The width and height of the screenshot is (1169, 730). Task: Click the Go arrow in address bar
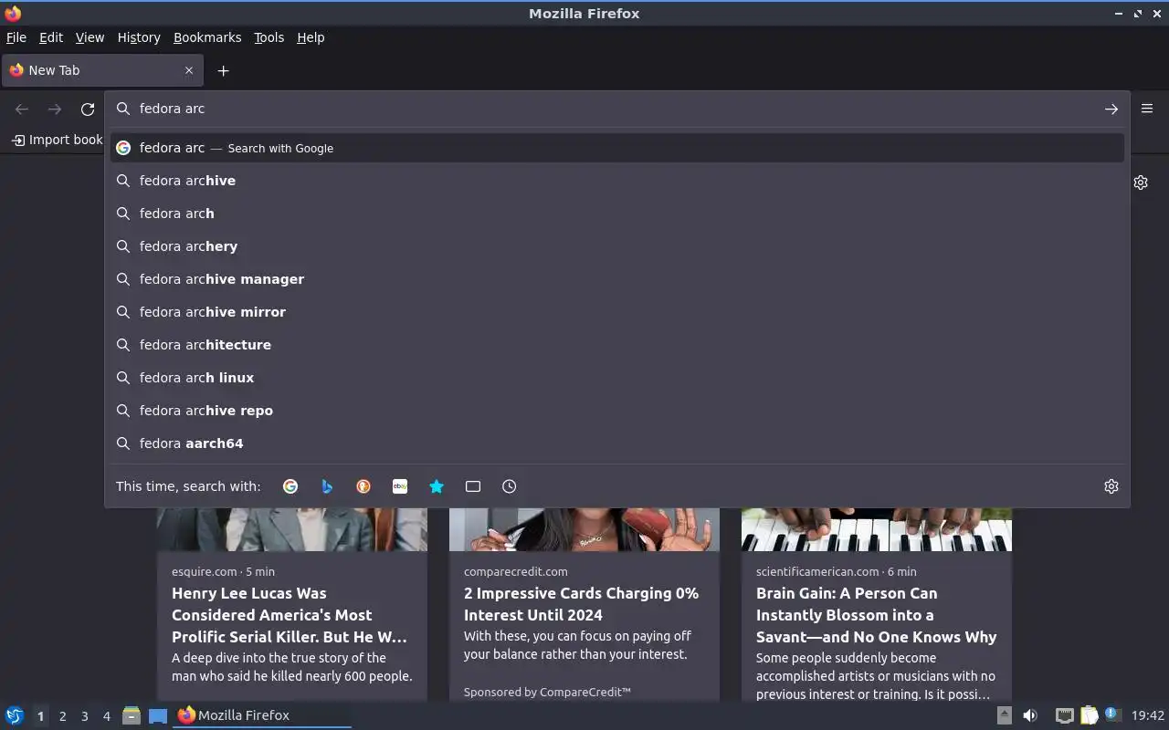point(1111,109)
